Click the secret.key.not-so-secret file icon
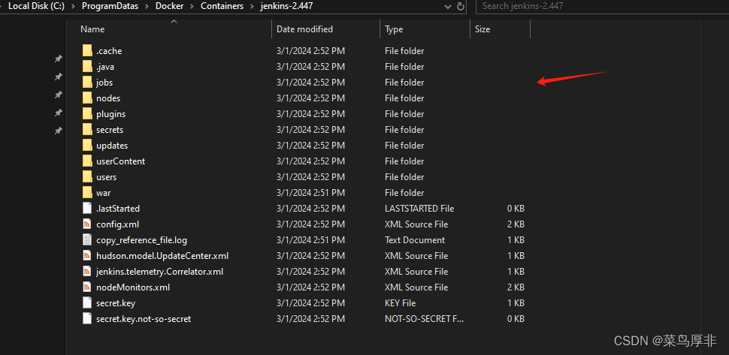Image resolution: width=729 pixels, height=355 pixels. pyautogui.click(x=87, y=319)
